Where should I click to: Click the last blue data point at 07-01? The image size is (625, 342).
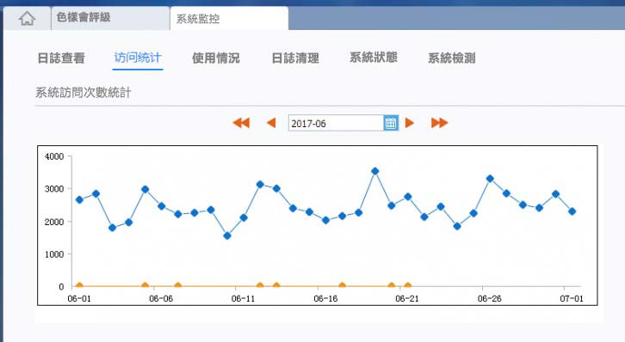point(572,211)
